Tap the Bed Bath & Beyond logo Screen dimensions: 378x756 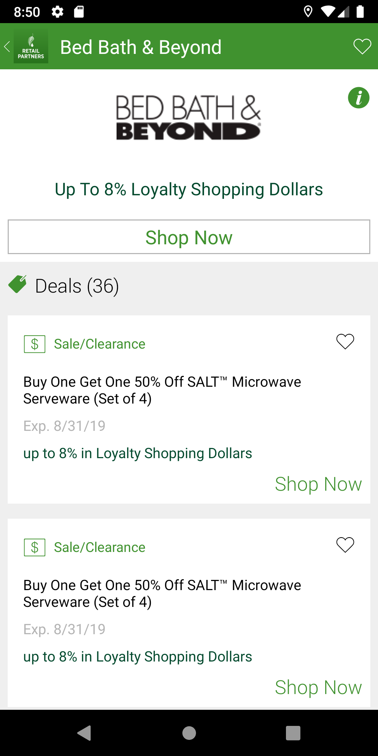point(189,118)
